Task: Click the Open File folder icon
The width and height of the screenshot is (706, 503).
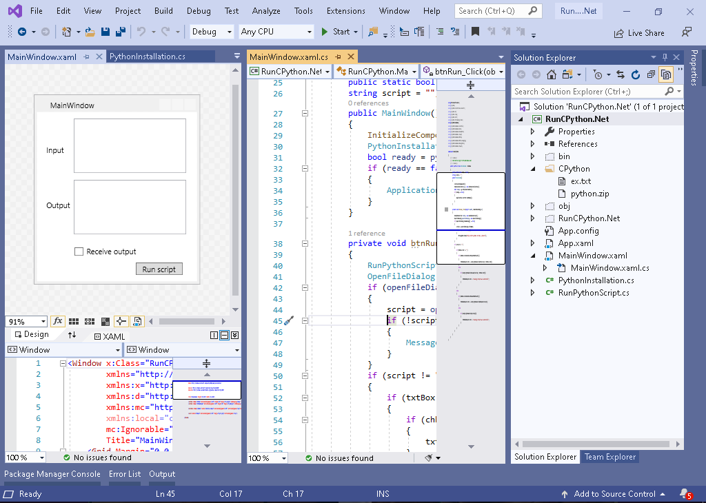Action: pos(90,32)
